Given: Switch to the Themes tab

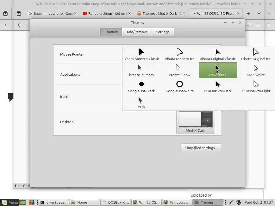Looking at the screenshot, I should click(111, 32).
